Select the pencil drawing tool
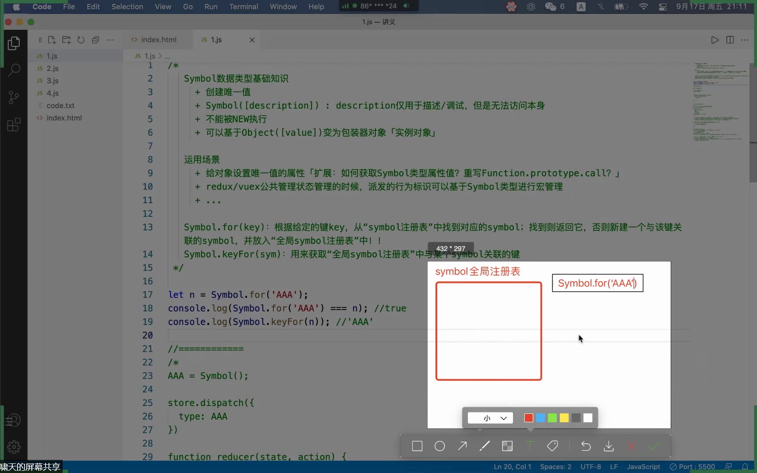This screenshot has height=473, width=757. pyautogui.click(x=485, y=446)
